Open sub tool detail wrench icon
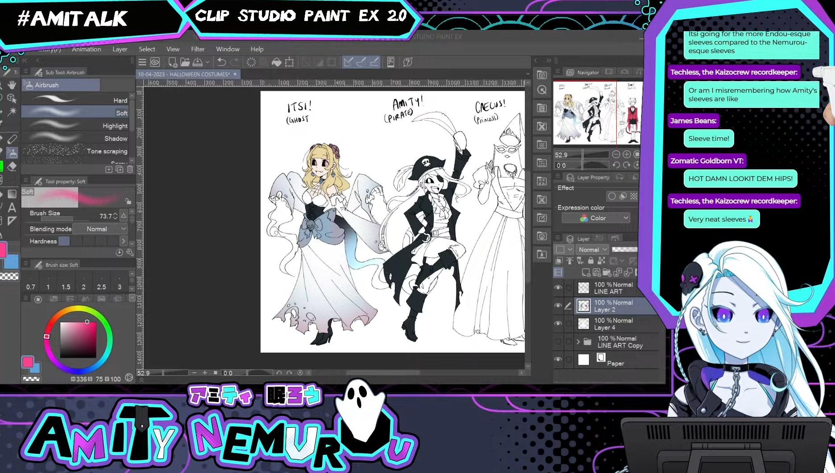Screen dimensions: 835x473 pyautogui.click(x=130, y=253)
